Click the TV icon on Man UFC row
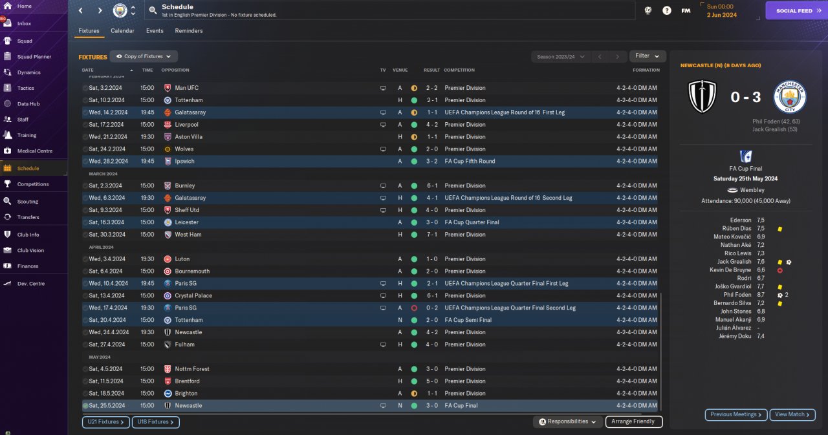 [x=383, y=88]
